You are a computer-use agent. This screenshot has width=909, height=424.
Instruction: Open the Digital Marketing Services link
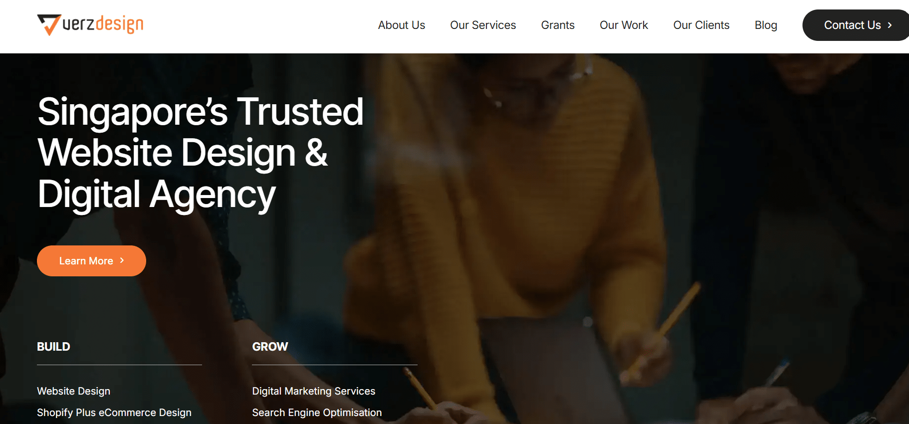[313, 391]
